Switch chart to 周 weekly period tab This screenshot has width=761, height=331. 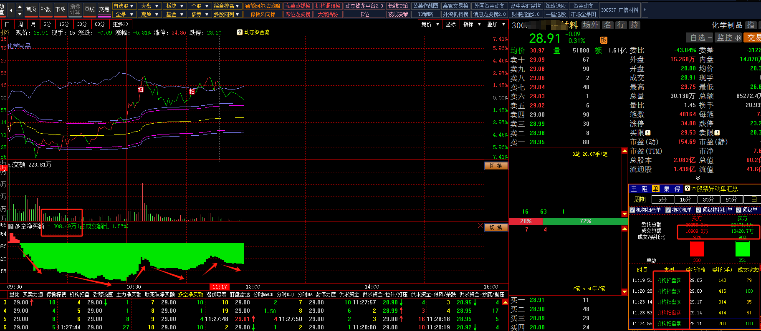pos(20,24)
